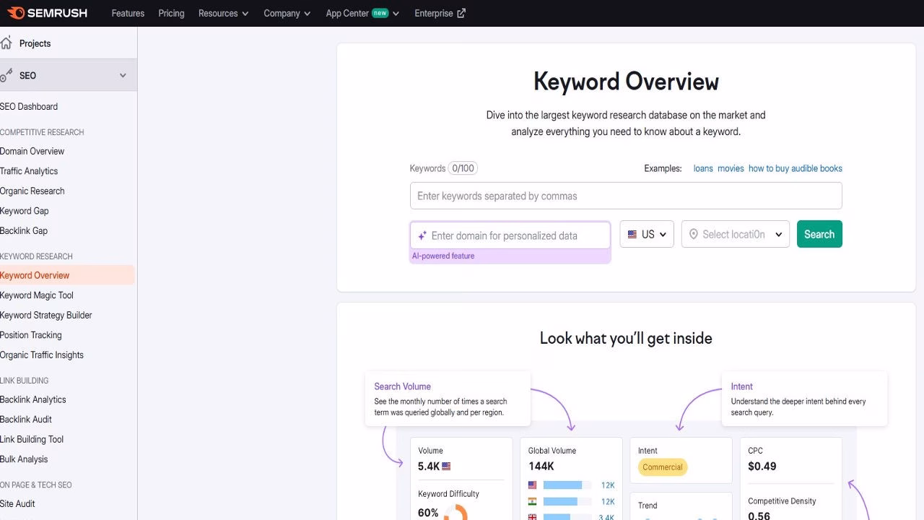Collapse the SEO sidebar section

(x=122, y=75)
